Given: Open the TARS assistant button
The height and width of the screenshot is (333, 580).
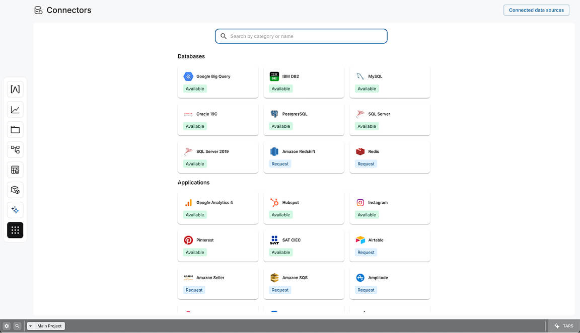Looking at the screenshot, I should pyautogui.click(x=564, y=326).
